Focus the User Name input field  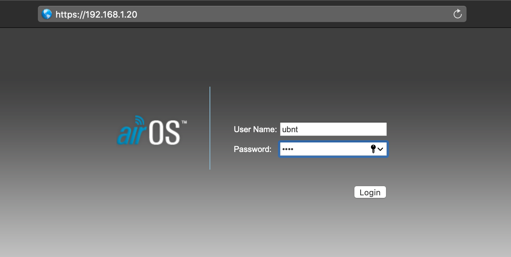pos(333,129)
